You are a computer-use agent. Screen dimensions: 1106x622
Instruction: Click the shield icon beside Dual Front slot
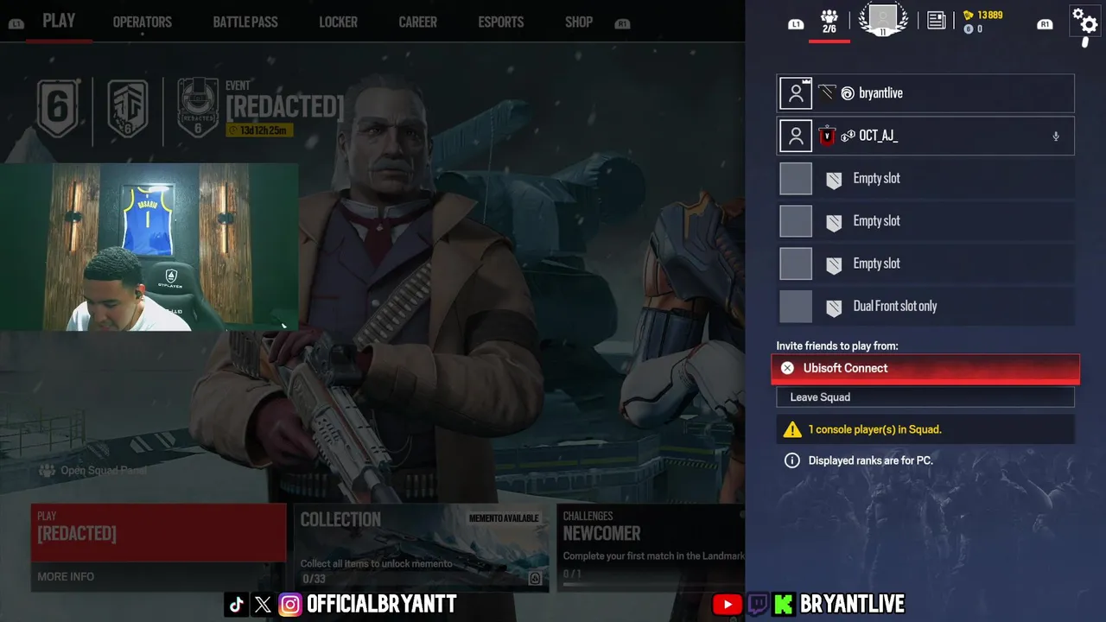click(x=834, y=307)
